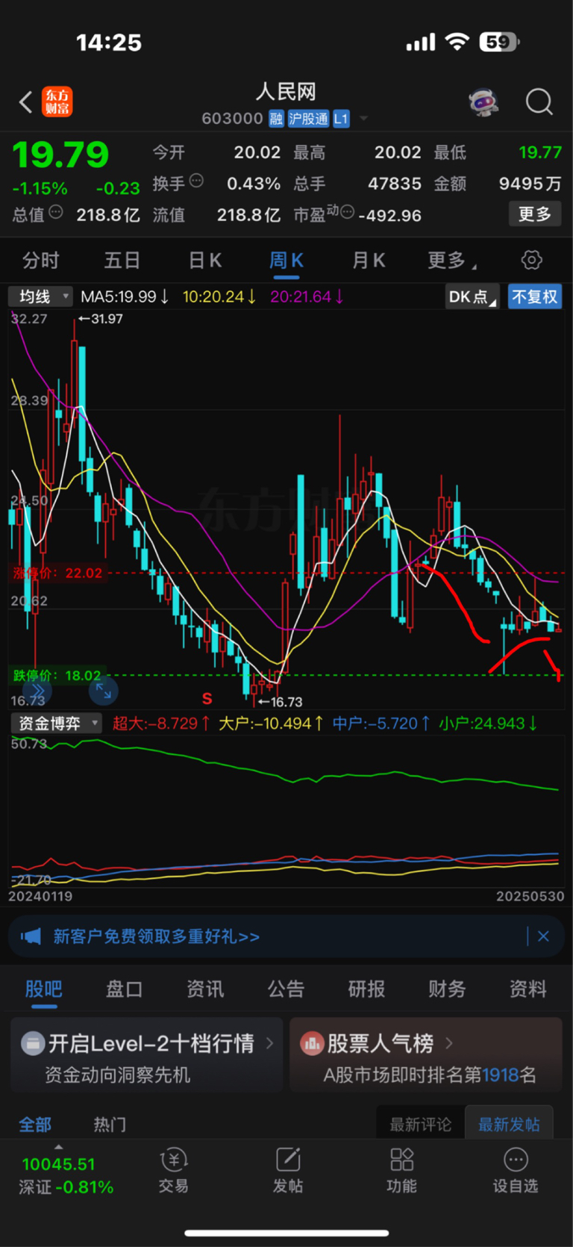Open 开启Level-2十档行情 chevron
The width and height of the screenshot is (573, 1247).
pyautogui.click(x=269, y=1042)
